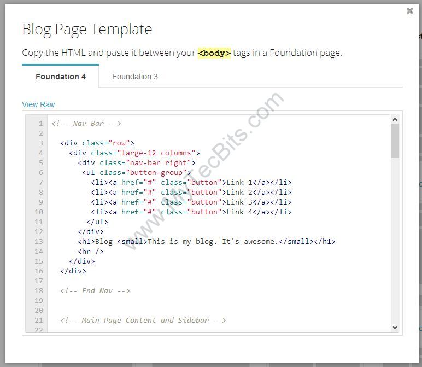Click the code scrollbar up arrow
The width and height of the screenshot is (422, 367).
[x=395, y=119]
